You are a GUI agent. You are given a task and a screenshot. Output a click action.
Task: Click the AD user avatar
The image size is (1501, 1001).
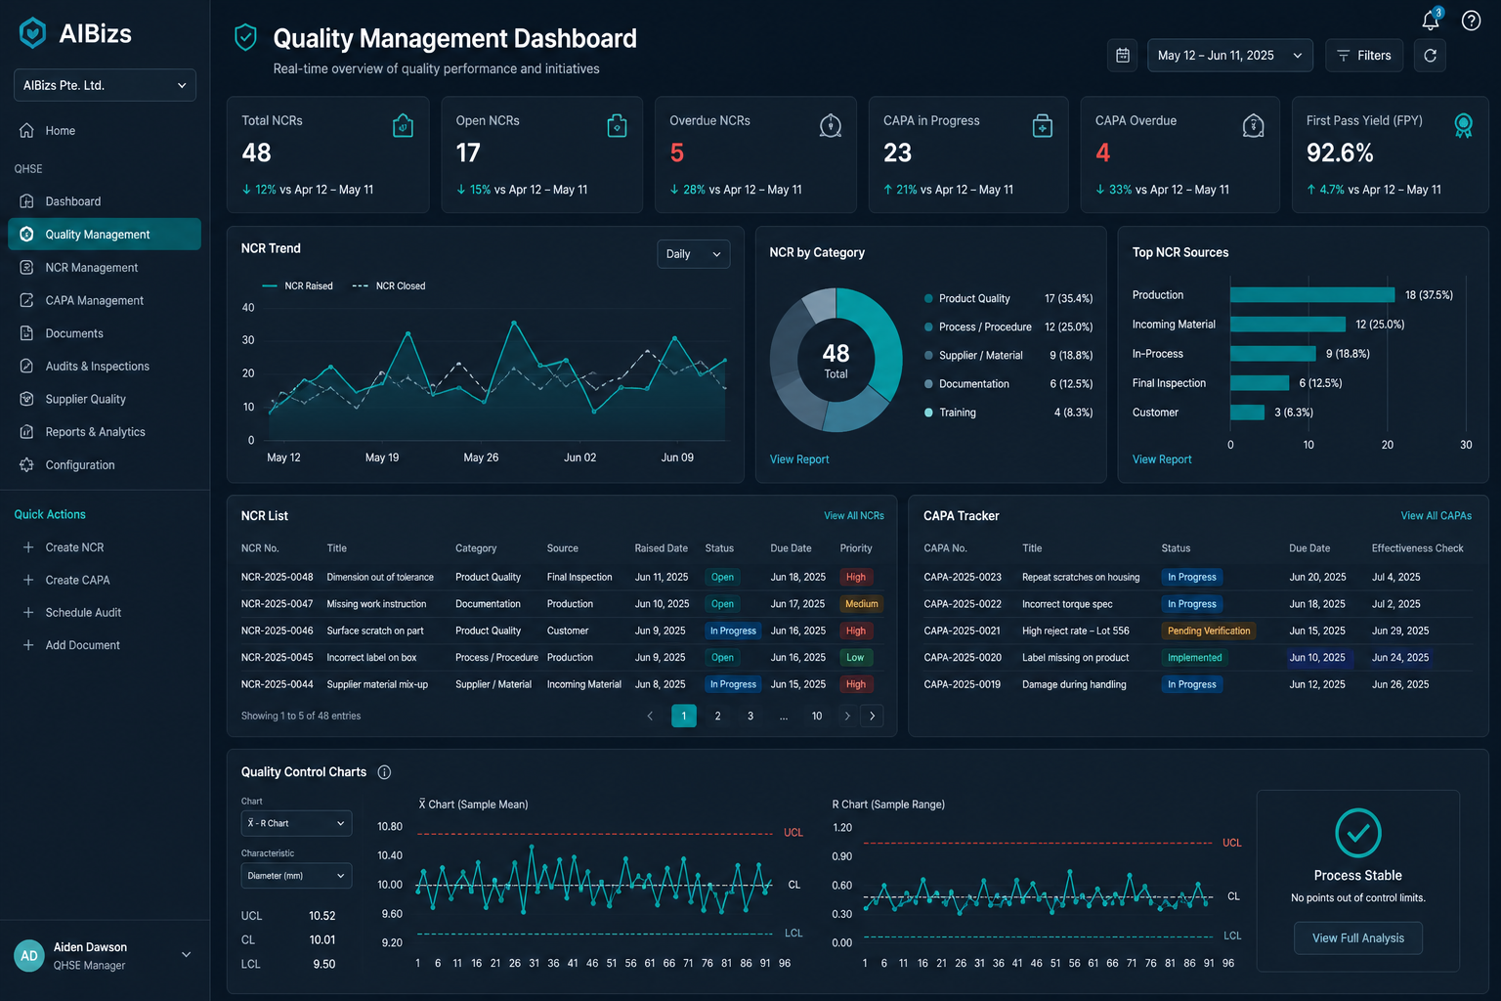(29, 956)
